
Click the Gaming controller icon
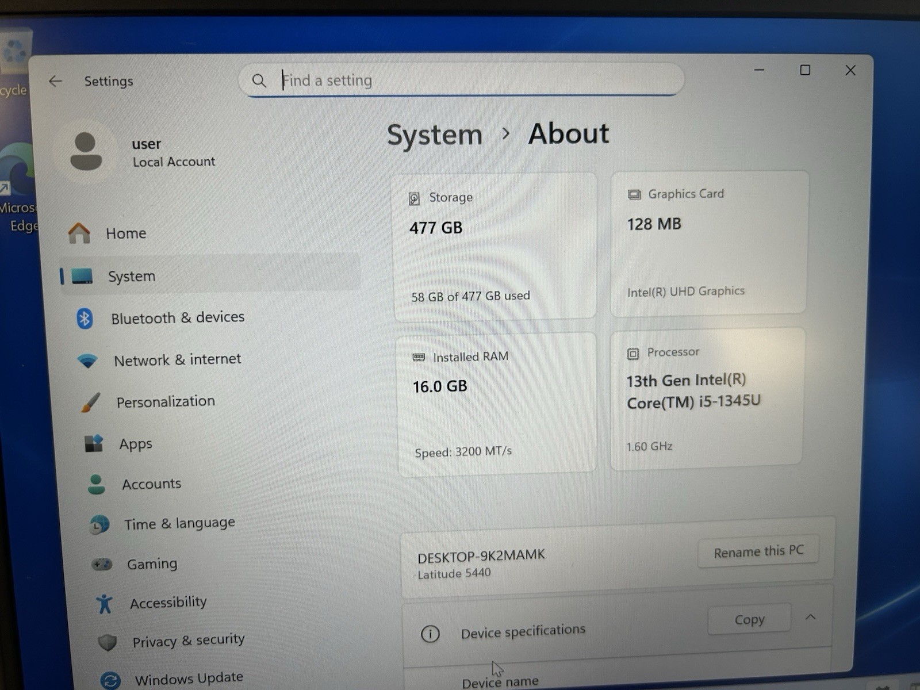(102, 564)
